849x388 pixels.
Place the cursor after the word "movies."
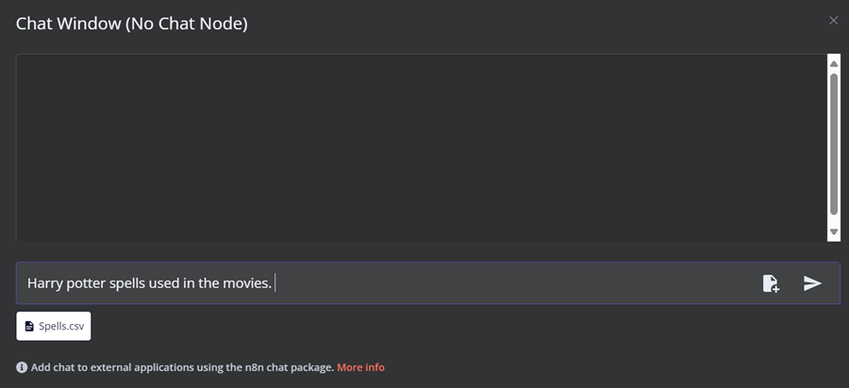coord(273,283)
